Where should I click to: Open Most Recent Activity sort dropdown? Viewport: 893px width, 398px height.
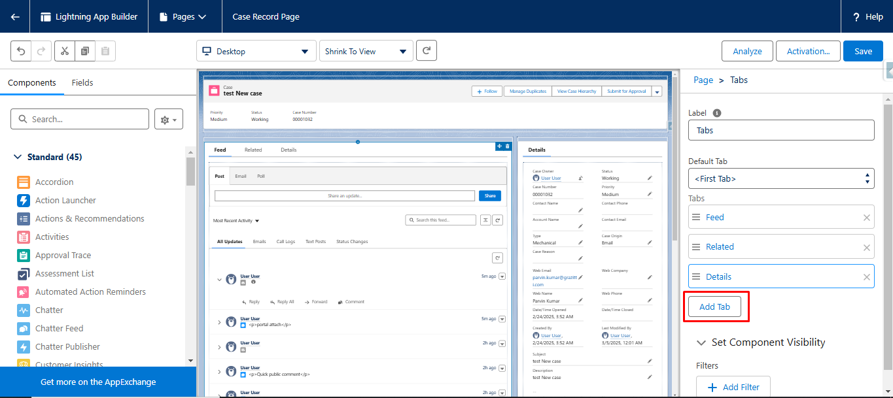[236, 221]
